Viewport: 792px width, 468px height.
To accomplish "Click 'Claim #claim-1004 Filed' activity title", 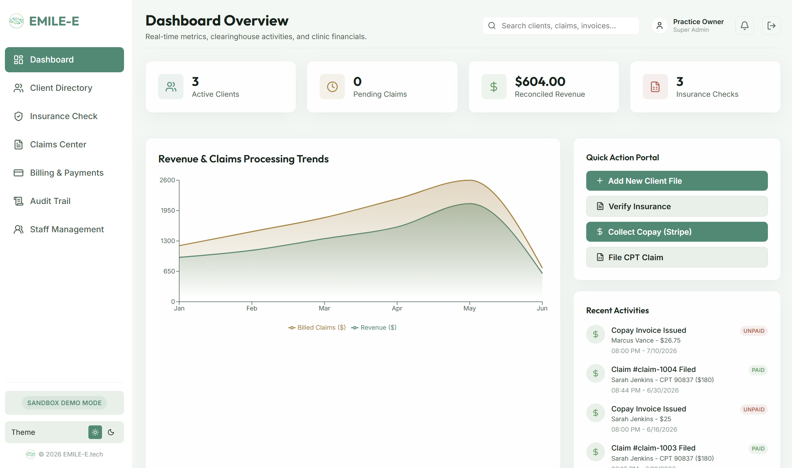I will (x=653, y=370).
